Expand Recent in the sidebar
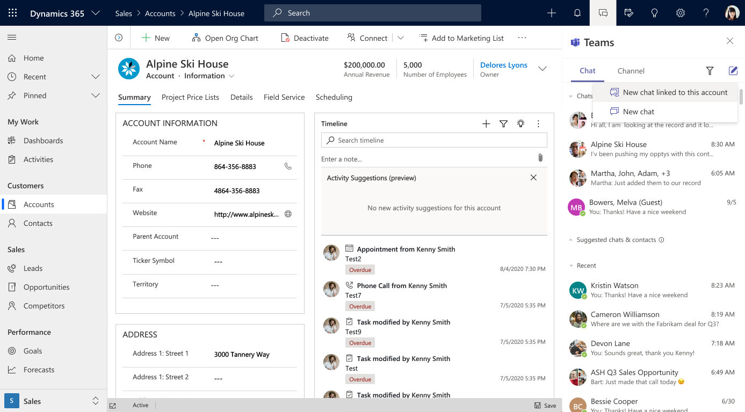745x412 pixels. [96, 77]
